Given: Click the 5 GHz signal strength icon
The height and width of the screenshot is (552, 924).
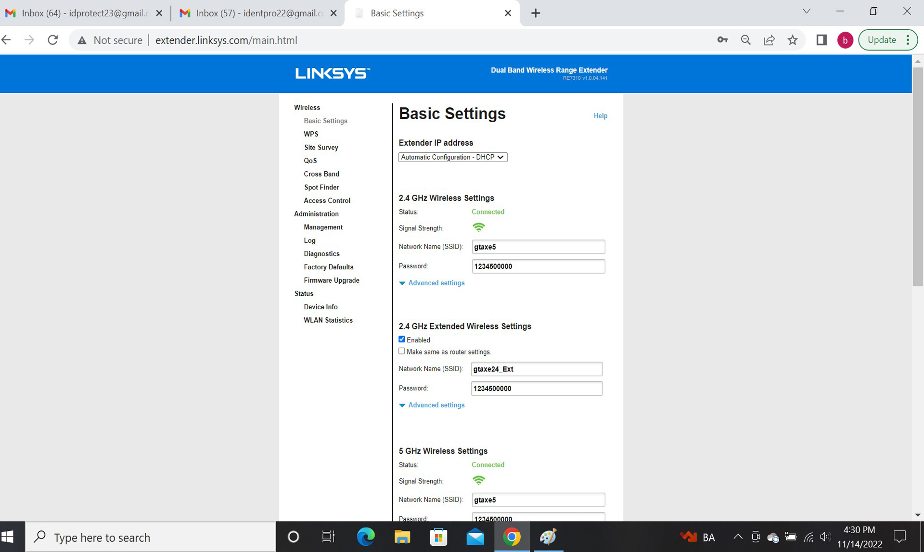Looking at the screenshot, I should coord(478,480).
